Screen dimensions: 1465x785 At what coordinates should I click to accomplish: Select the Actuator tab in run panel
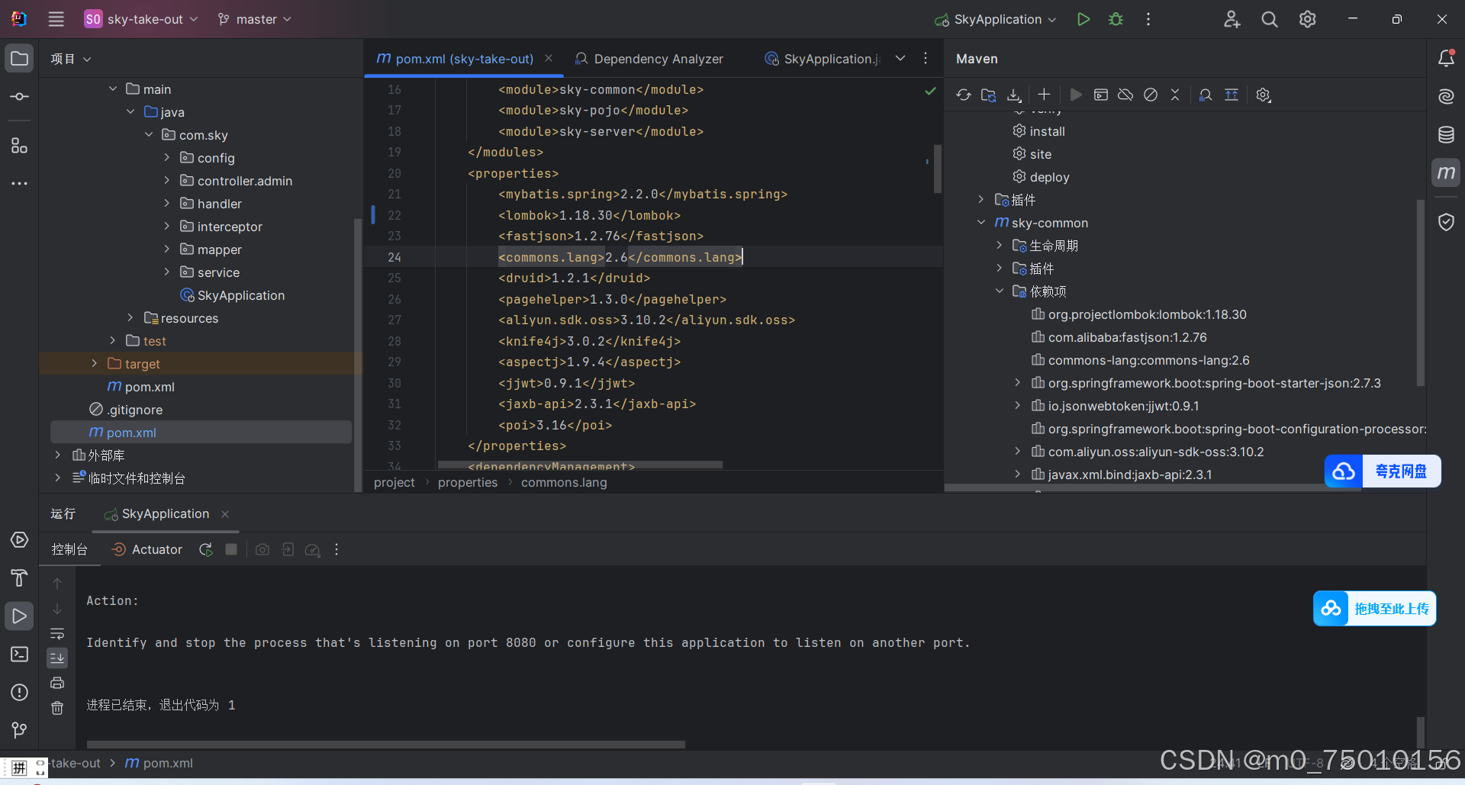[156, 549]
